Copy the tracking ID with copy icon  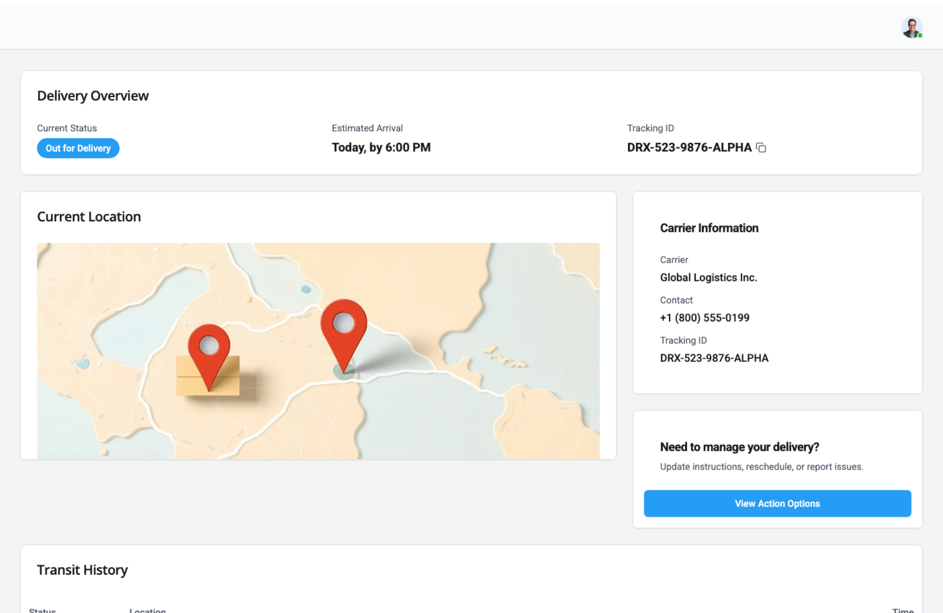click(761, 148)
